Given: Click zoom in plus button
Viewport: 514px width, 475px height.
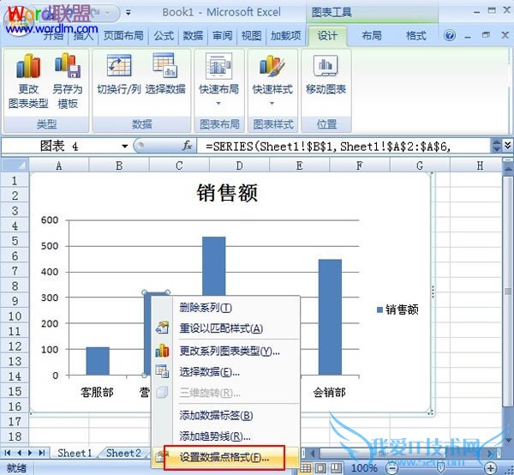Looking at the screenshot, I should coord(491,468).
